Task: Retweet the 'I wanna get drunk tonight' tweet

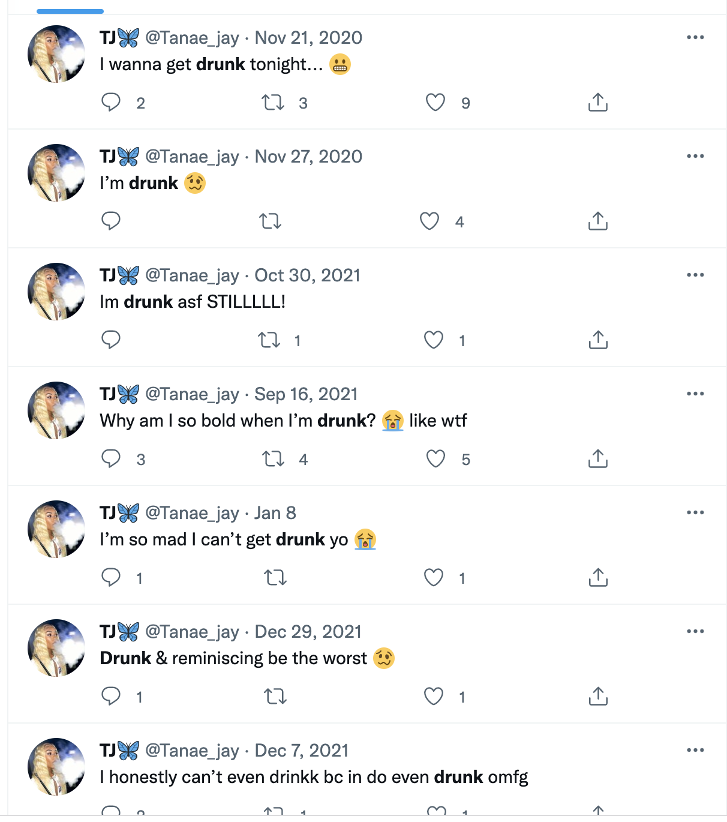Action: click(x=273, y=103)
